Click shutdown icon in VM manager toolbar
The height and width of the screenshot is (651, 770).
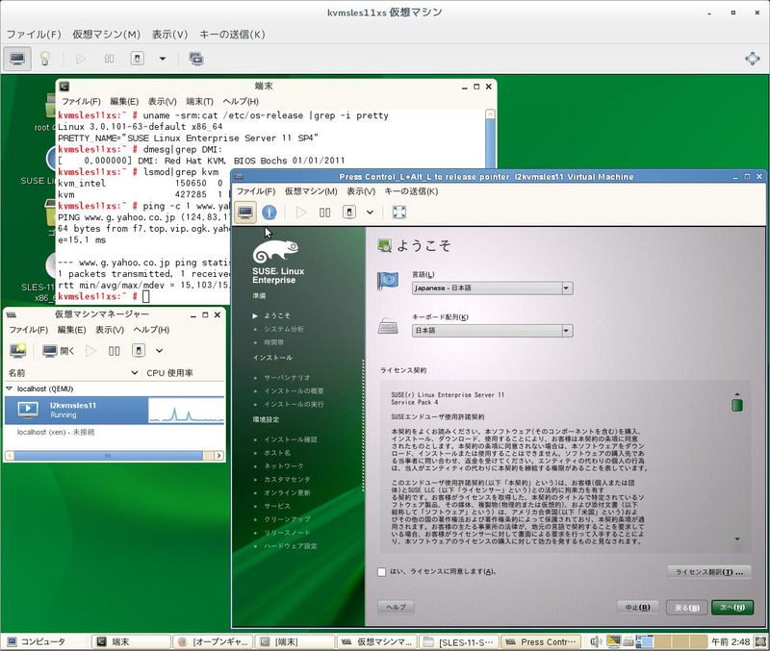click(x=139, y=351)
